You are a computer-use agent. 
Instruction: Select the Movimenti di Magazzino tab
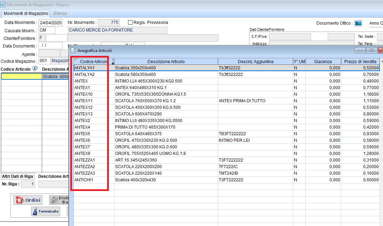click(x=26, y=14)
